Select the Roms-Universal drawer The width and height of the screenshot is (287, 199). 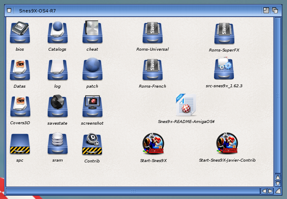pos(152,33)
